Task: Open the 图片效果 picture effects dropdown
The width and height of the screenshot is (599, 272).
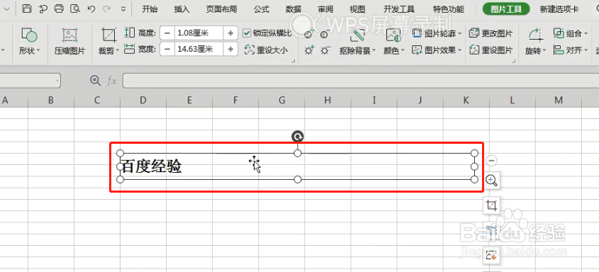Action: point(437,50)
